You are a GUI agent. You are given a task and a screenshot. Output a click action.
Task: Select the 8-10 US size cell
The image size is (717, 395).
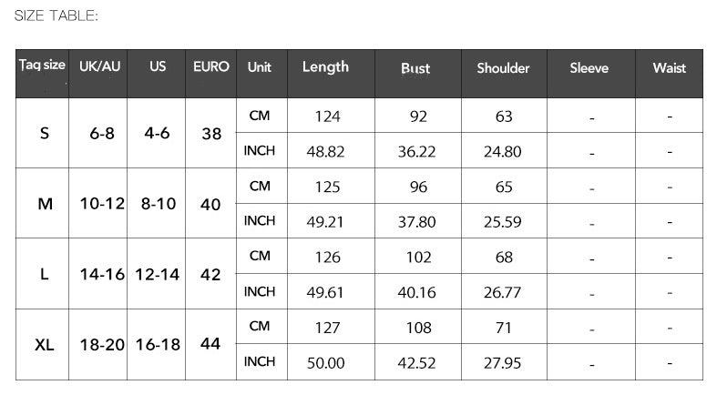coord(158,204)
